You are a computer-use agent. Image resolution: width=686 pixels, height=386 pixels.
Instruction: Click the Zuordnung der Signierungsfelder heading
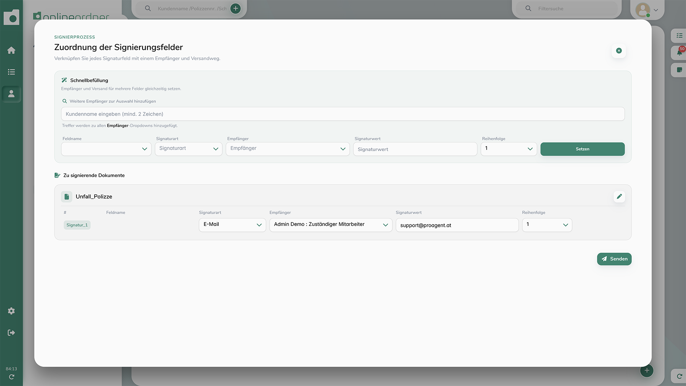119,47
